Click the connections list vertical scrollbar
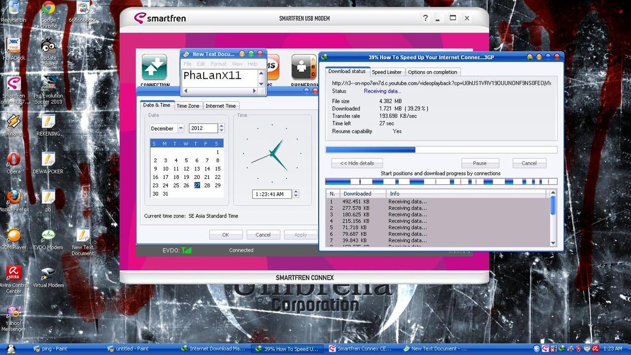The image size is (631, 355). coord(553,218)
